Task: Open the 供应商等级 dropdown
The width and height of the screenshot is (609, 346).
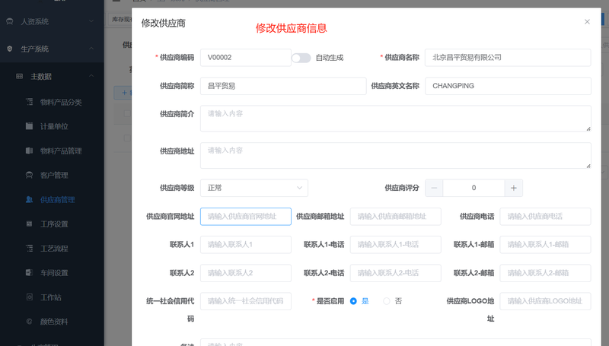Action: coord(254,188)
